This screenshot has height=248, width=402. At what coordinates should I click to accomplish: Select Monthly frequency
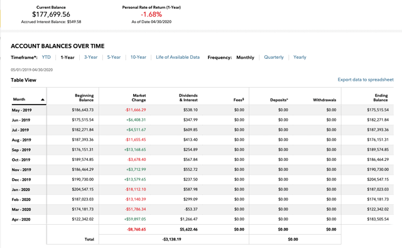click(x=245, y=57)
